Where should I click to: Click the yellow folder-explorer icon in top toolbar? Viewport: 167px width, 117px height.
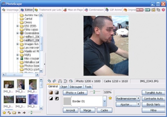[x=153, y=10]
